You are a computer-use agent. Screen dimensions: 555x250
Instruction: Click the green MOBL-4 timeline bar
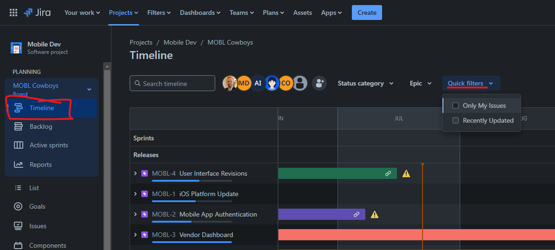(337, 173)
